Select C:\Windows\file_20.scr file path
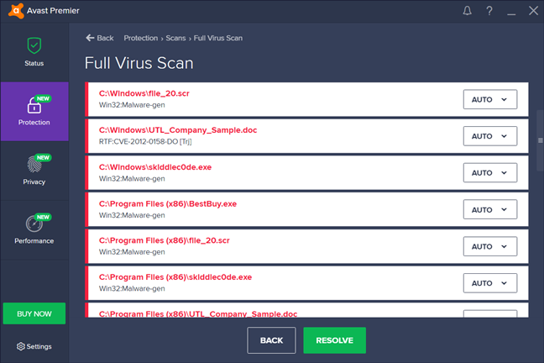The width and height of the screenshot is (544, 363). tap(144, 93)
